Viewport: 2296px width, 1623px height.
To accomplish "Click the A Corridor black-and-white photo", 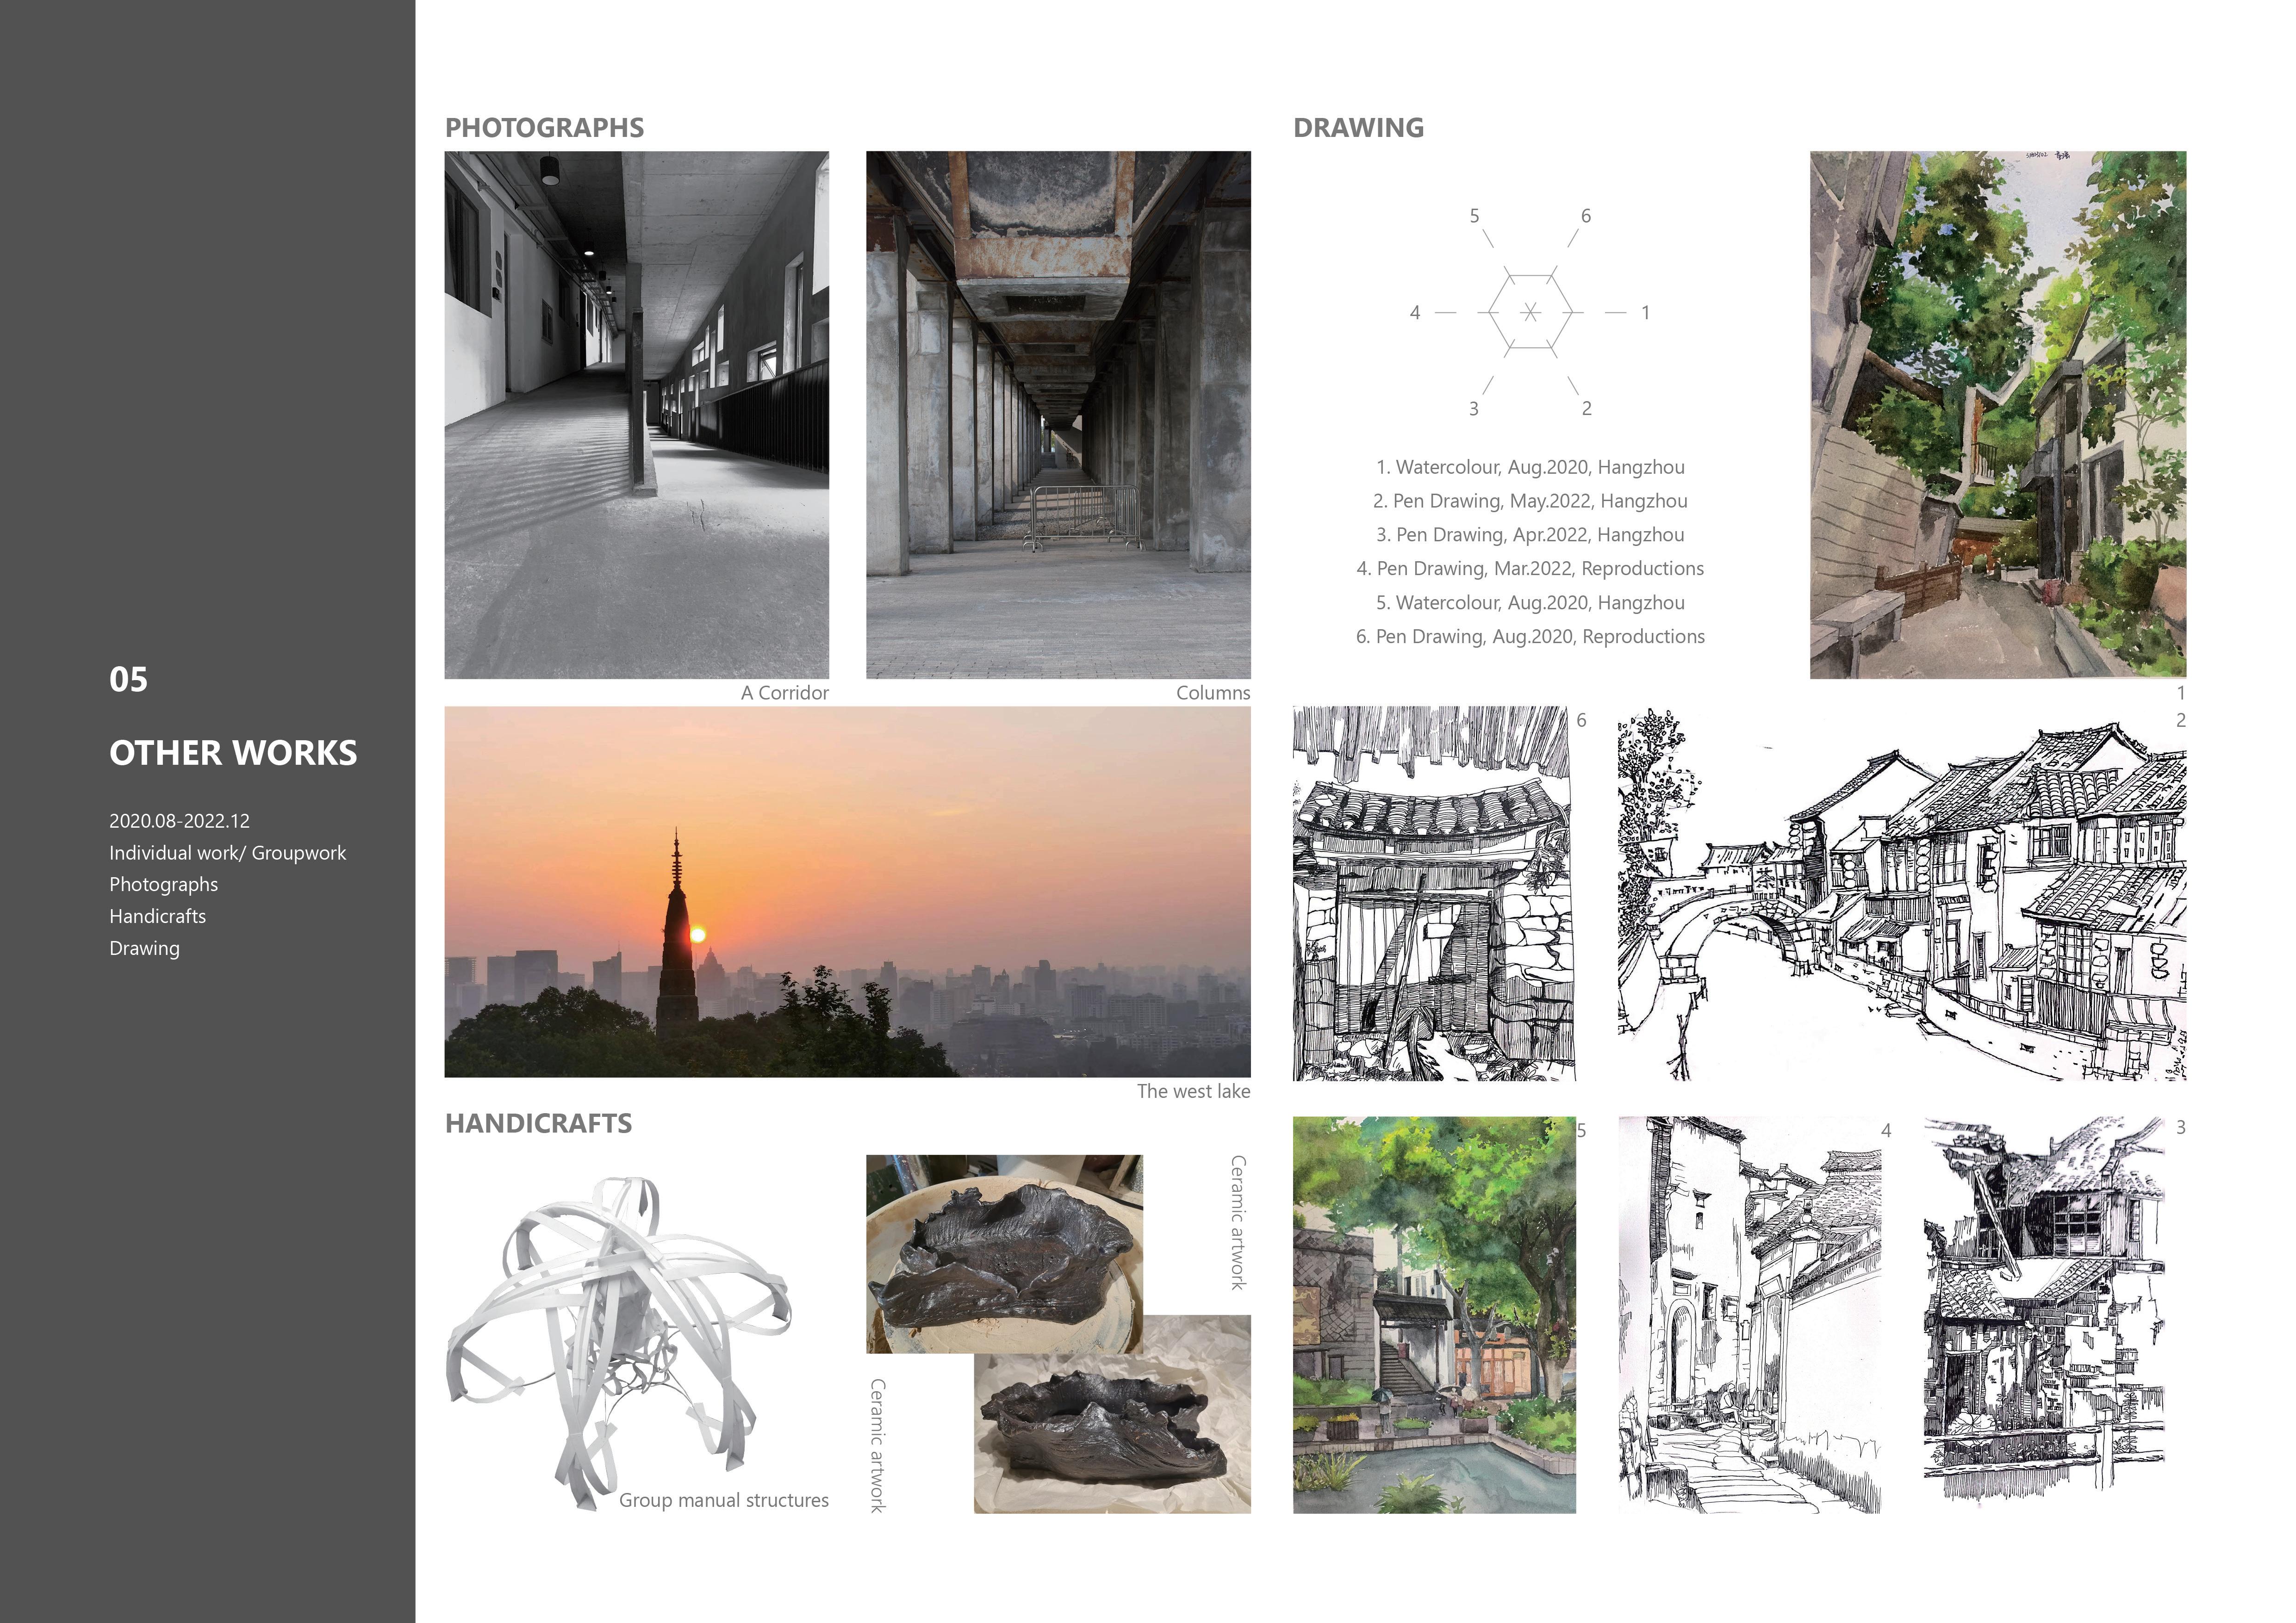I will pyautogui.click(x=636, y=415).
